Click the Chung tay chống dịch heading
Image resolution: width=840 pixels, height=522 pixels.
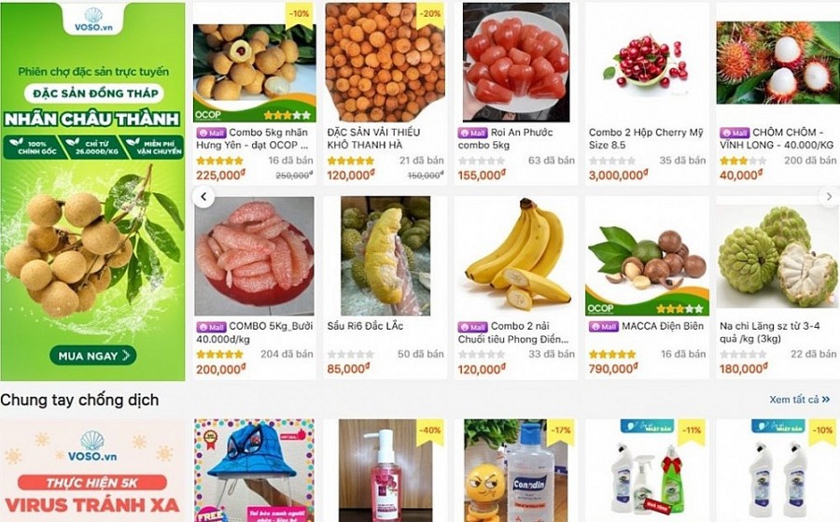coord(79,400)
